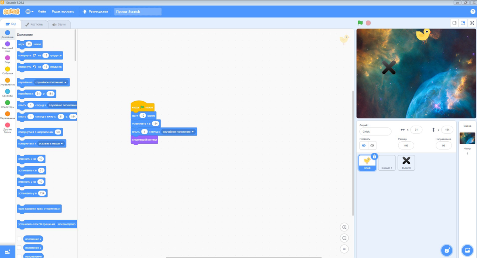Click the project name field
Image resolution: width=477 pixels, height=258 pixels.
(138, 12)
